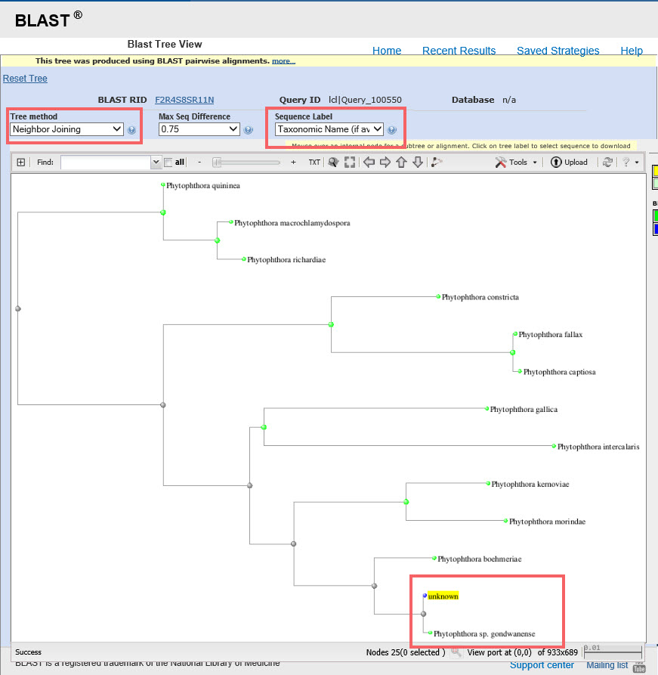Click the fit-to-view expand icon
The image size is (658, 675).
pos(350,163)
